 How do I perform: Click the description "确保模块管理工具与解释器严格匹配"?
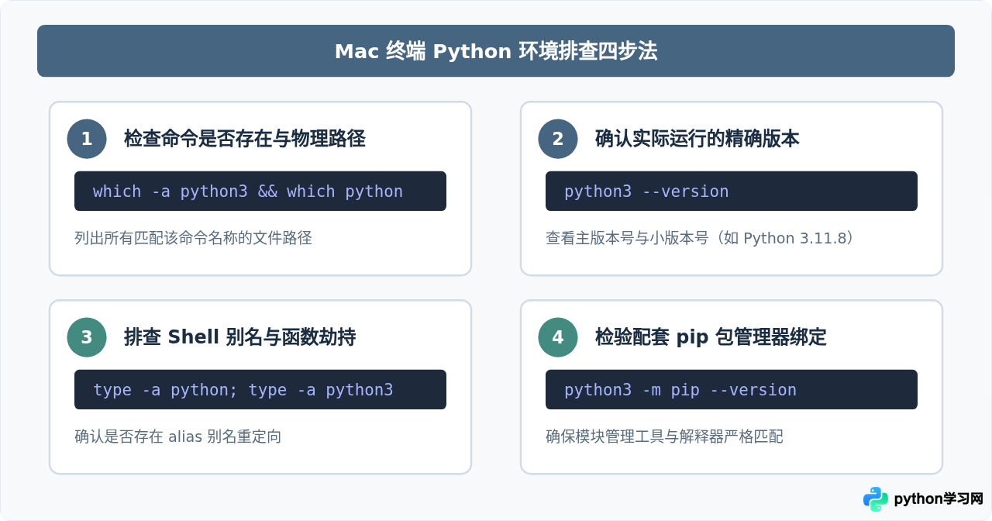pyautogui.click(x=664, y=436)
